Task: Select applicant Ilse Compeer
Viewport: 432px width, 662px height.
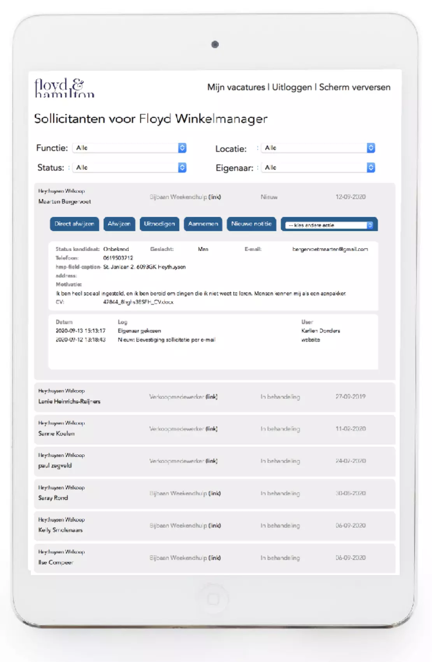Action: click(x=56, y=563)
